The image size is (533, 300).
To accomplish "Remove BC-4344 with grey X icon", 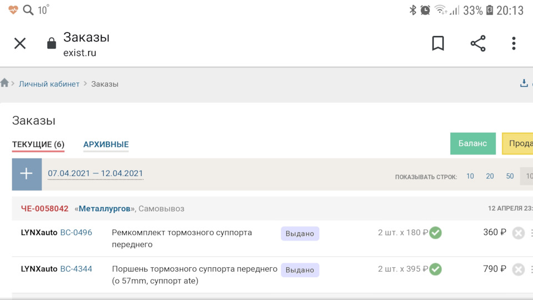I will 519,270.
